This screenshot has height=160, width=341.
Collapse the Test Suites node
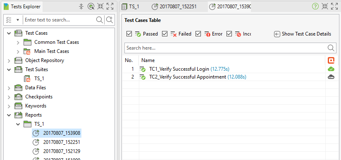[x=9, y=69]
